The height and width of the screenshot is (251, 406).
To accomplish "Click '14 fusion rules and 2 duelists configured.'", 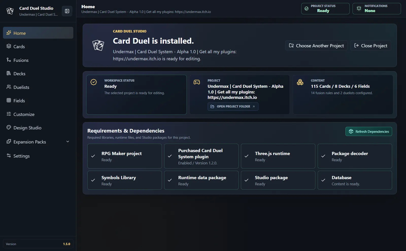I will tap(342, 93).
